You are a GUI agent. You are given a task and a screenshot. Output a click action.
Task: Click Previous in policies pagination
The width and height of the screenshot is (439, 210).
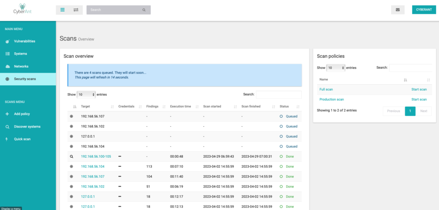click(394, 111)
